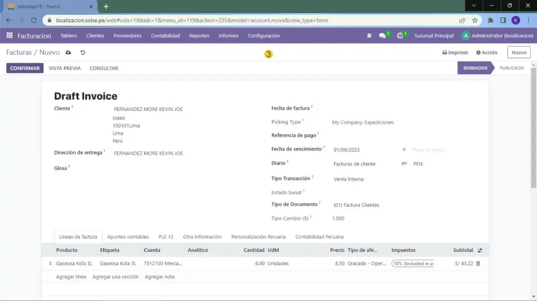Image resolution: width=537 pixels, height=301 pixels.
Task: Expand the Acción dropdown
Action: [487, 53]
